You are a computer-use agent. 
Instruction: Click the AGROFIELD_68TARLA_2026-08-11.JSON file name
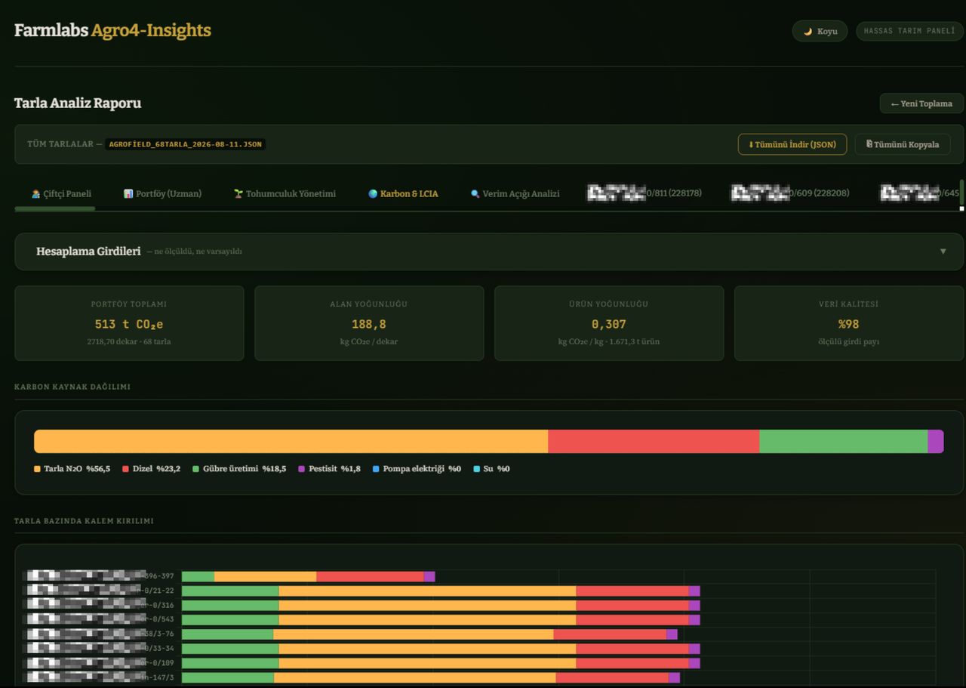tap(185, 143)
